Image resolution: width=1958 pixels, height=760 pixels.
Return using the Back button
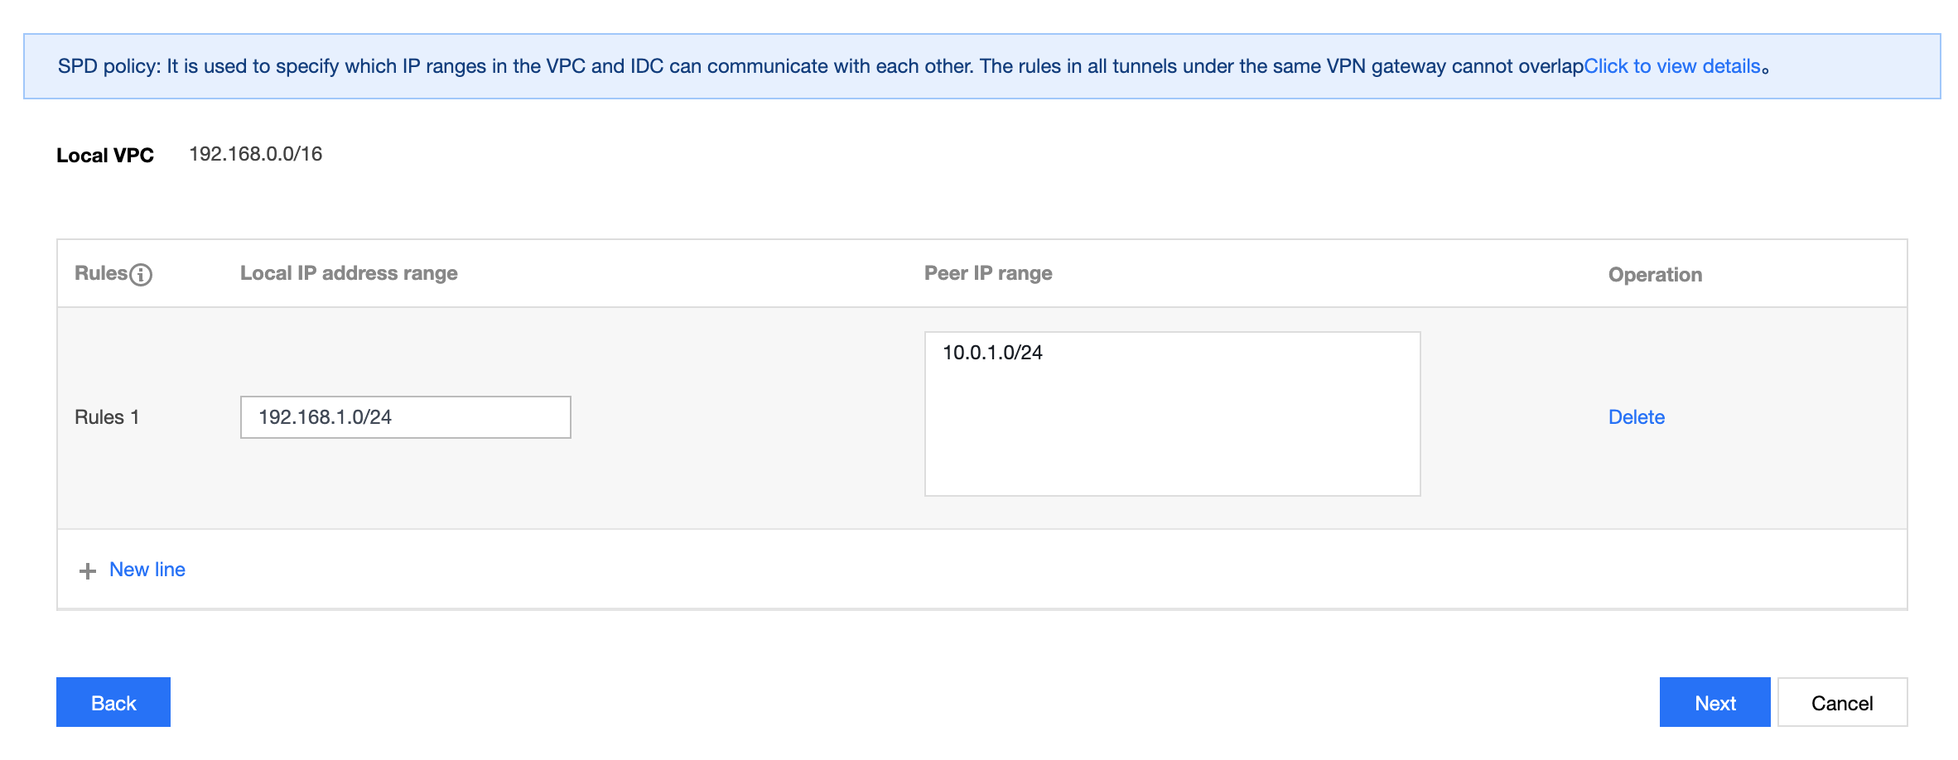click(x=113, y=702)
